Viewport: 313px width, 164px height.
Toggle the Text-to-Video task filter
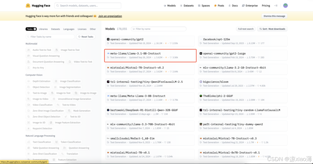[x=66, y=105]
